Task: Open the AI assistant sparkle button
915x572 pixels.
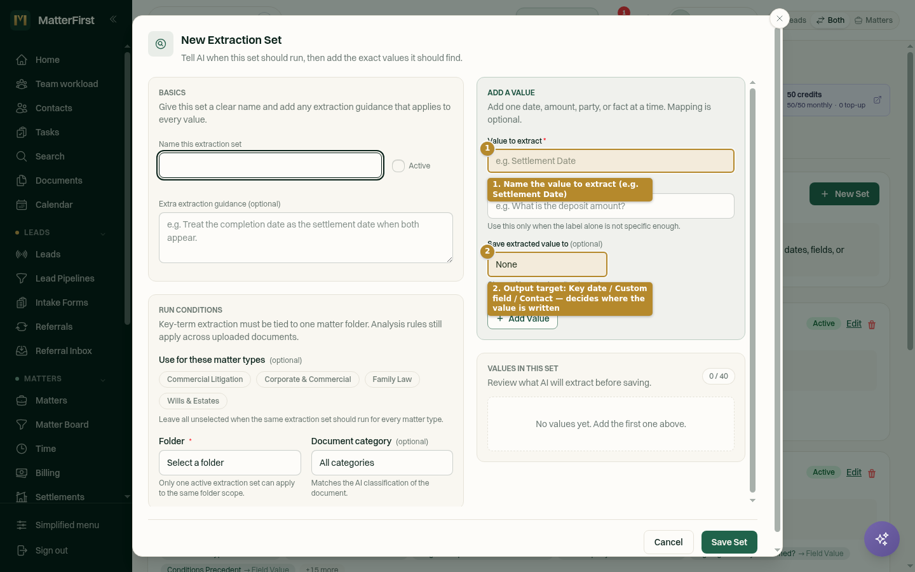Action: coord(881,539)
